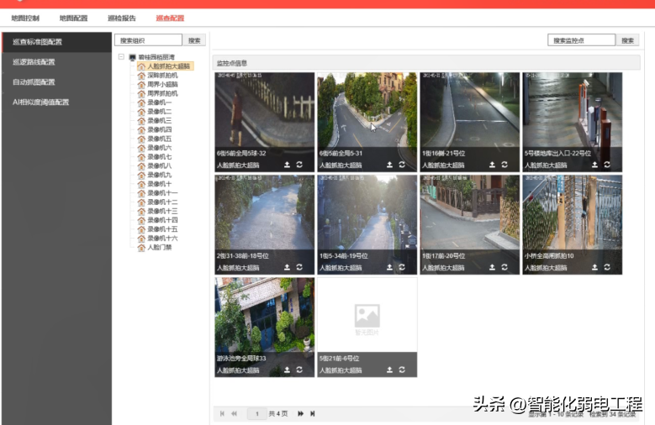Viewport: 655px width, 425px height.
Task: Open the 地图配置 tab
Action: (x=74, y=18)
